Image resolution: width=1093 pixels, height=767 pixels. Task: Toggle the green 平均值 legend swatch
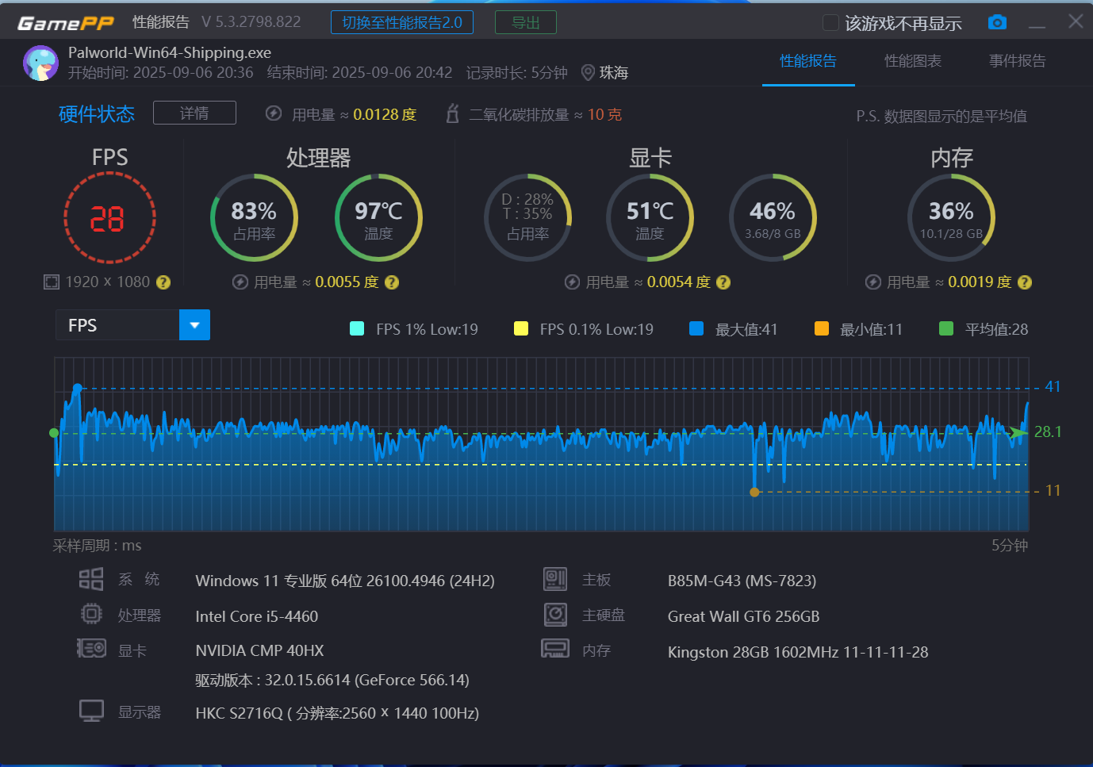click(x=946, y=328)
